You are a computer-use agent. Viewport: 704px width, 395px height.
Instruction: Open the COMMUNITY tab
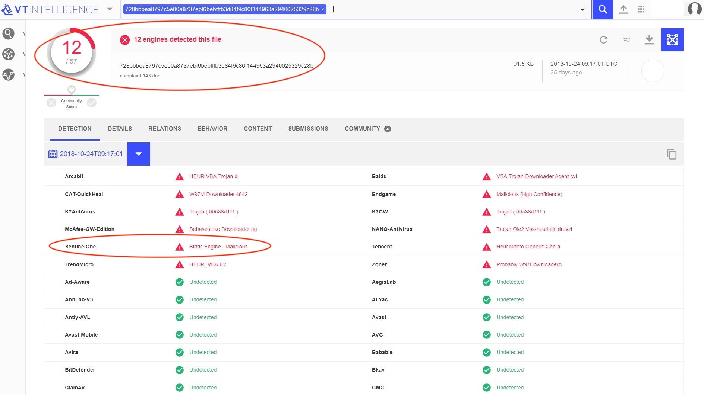(x=367, y=129)
